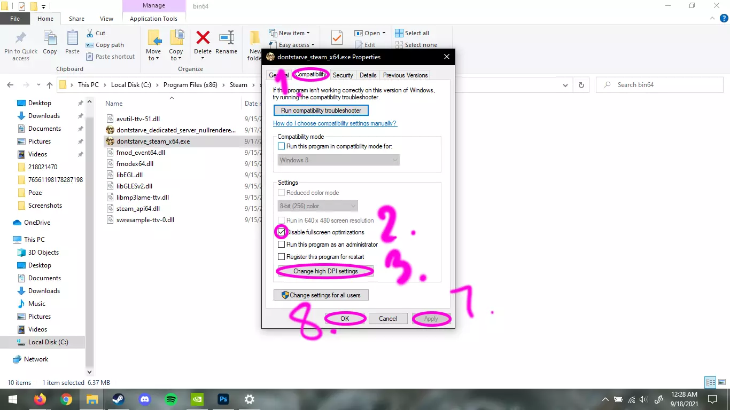Open the Customize Quick Access Toolbar arrow
730x410 pixels.
click(43, 6)
